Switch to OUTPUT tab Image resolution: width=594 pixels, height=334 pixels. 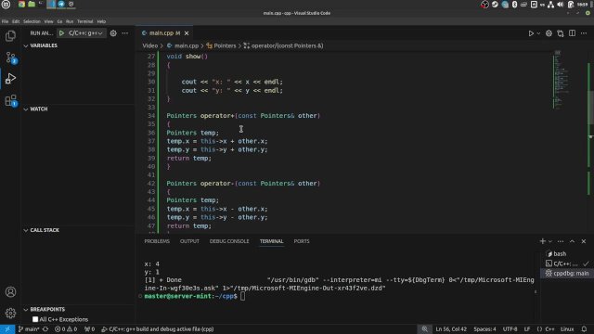(x=189, y=241)
